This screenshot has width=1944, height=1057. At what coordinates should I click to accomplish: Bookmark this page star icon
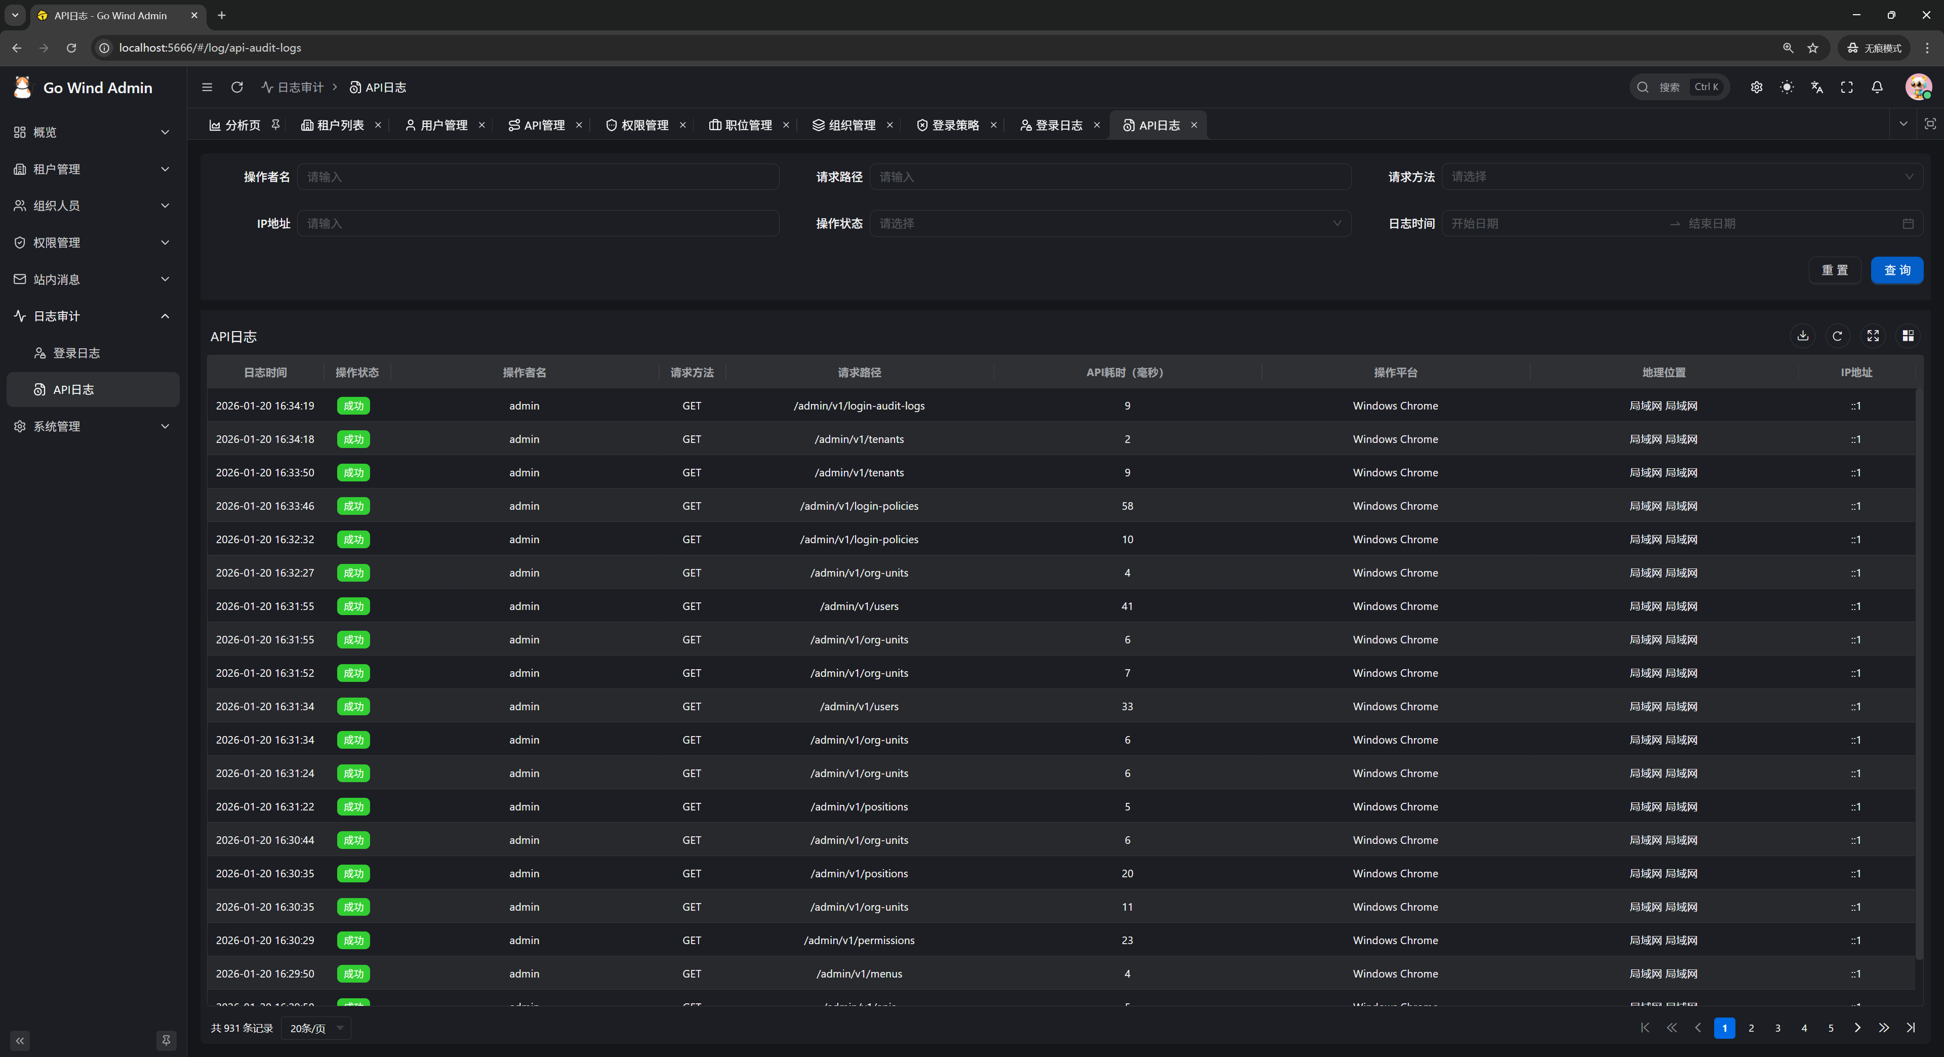(1813, 48)
